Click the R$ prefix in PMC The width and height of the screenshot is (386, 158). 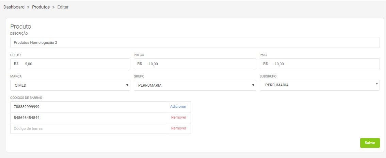click(266, 64)
